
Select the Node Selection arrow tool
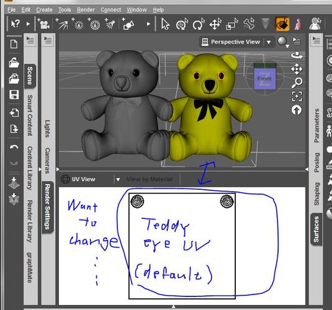tap(165, 24)
